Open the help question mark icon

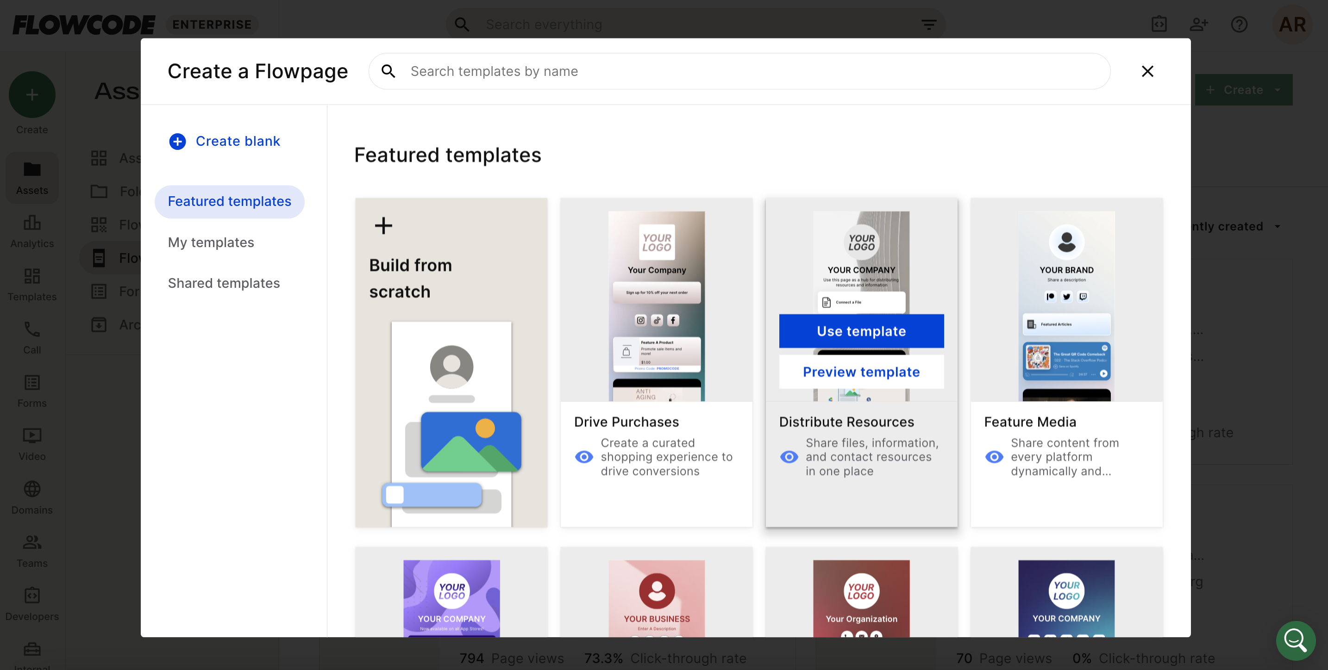(x=1239, y=24)
